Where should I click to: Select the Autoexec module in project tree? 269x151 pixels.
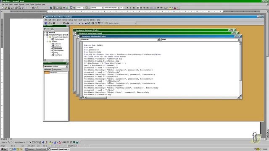58,44
